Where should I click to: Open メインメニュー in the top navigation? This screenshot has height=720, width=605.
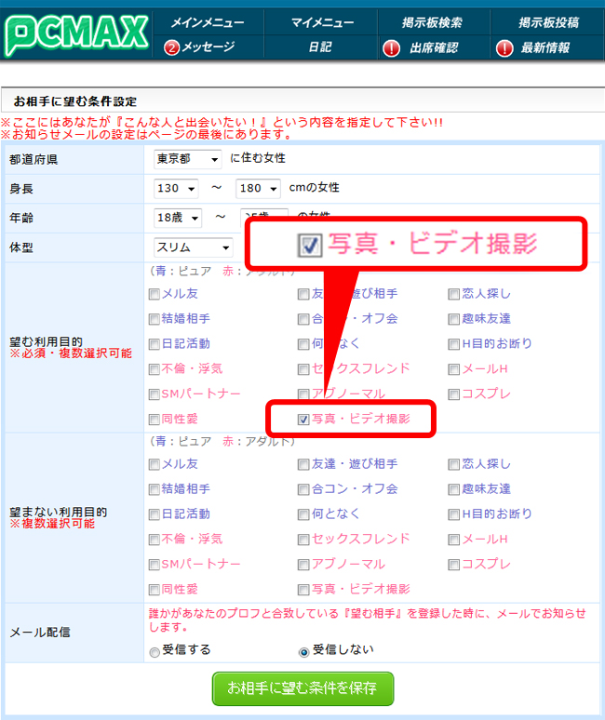point(208,22)
